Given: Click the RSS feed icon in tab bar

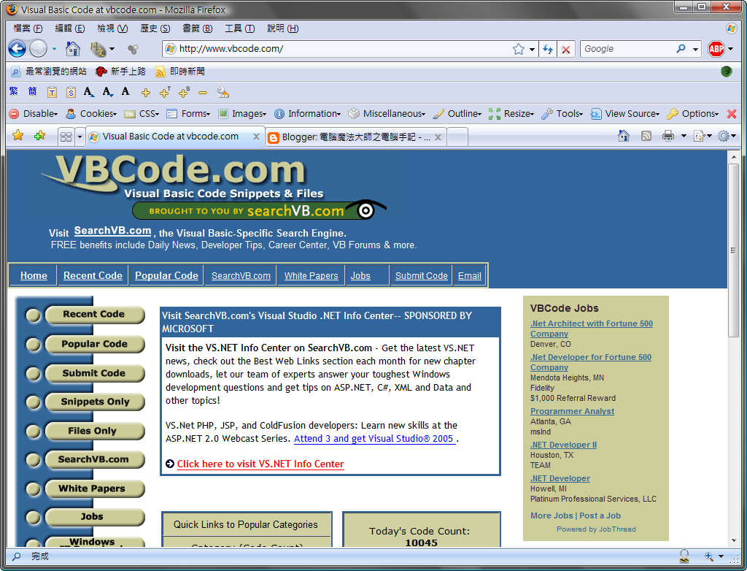Looking at the screenshot, I should (646, 136).
